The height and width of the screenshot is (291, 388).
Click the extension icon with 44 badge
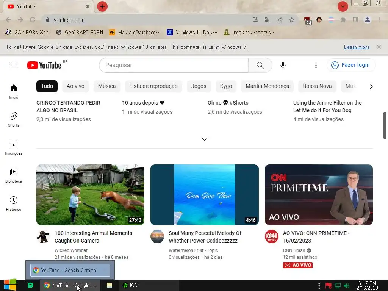click(307, 20)
